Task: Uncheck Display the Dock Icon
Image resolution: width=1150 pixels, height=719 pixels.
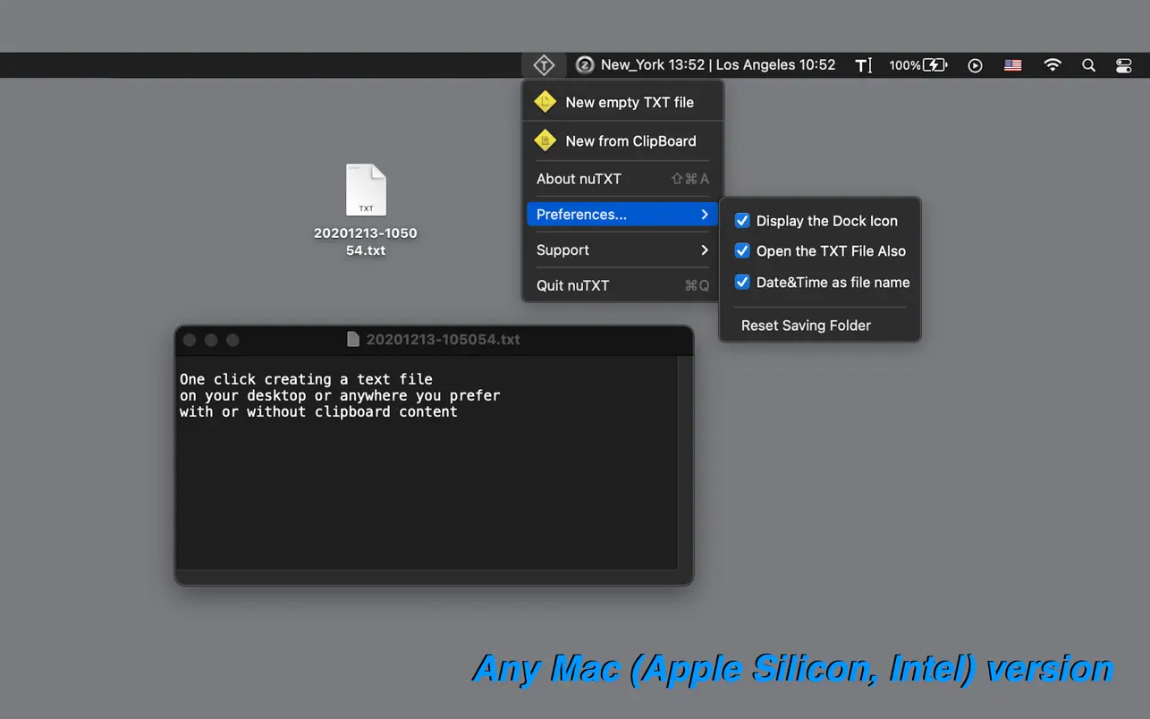Action: point(742,220)
